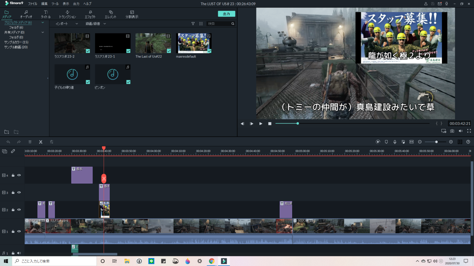Zoom out timeline with minus icon

[x=420, y=142]
